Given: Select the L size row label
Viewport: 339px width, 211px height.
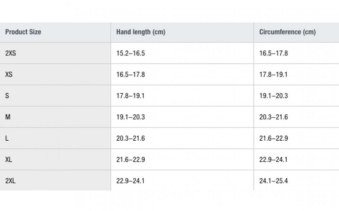Looking at the screenshot, I should coord(7,138).
